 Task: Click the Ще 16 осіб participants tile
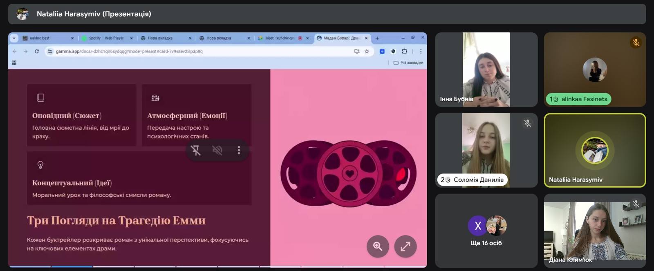(486, 231)
